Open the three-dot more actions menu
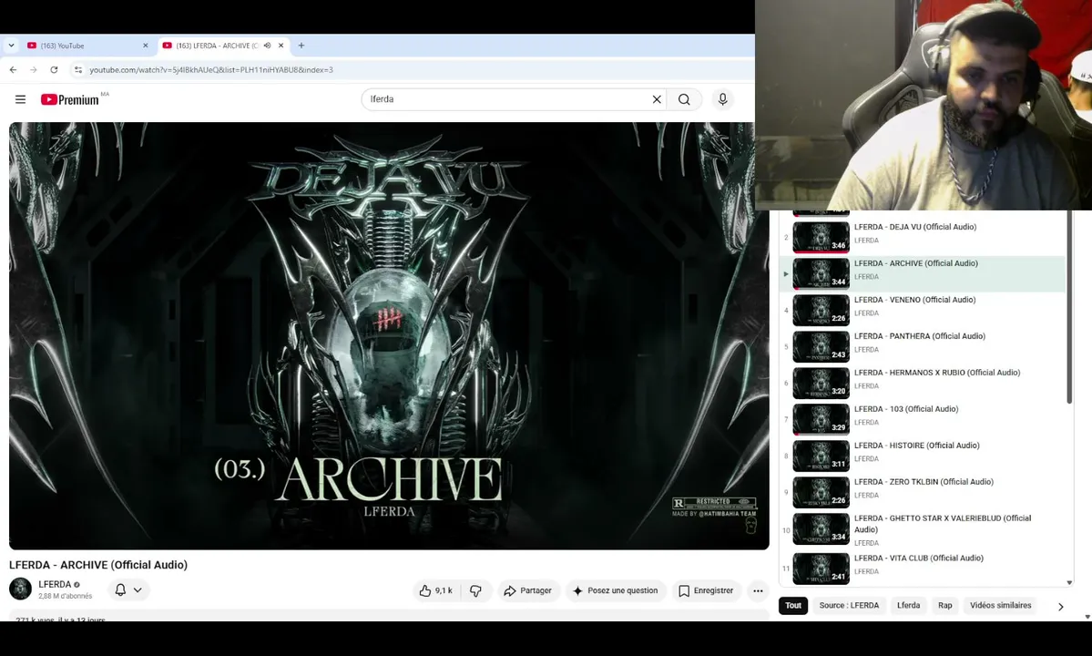This screenshot has width=1092, height=656. [758, 590]
